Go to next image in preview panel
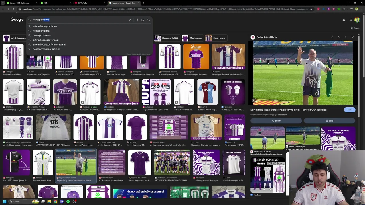This screenshot has height=205, width=365. click(x=339, y=37)
